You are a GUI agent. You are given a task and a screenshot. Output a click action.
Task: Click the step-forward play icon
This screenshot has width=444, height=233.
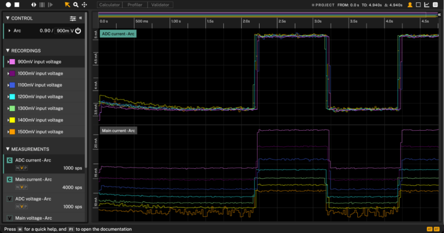(x=50, y=5)
